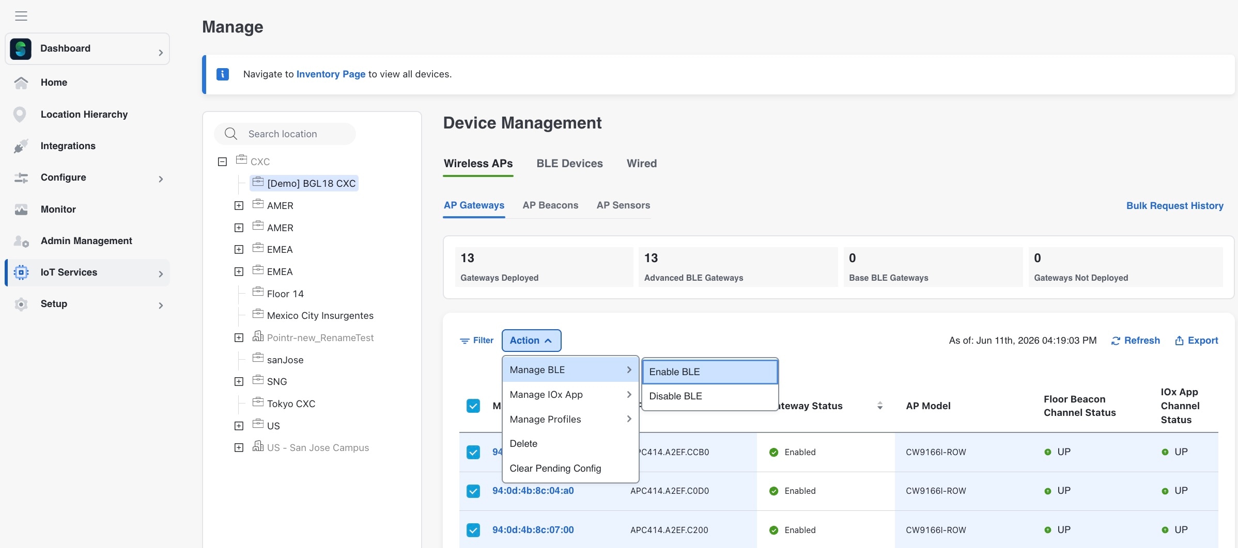
Task: Uncheck the 94:0d:4b:8c:07:00 row checkbox
Action: tap(473, 530)
